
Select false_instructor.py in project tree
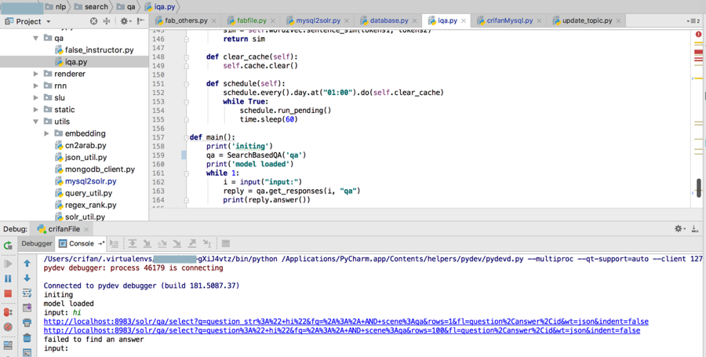(94, 50)
